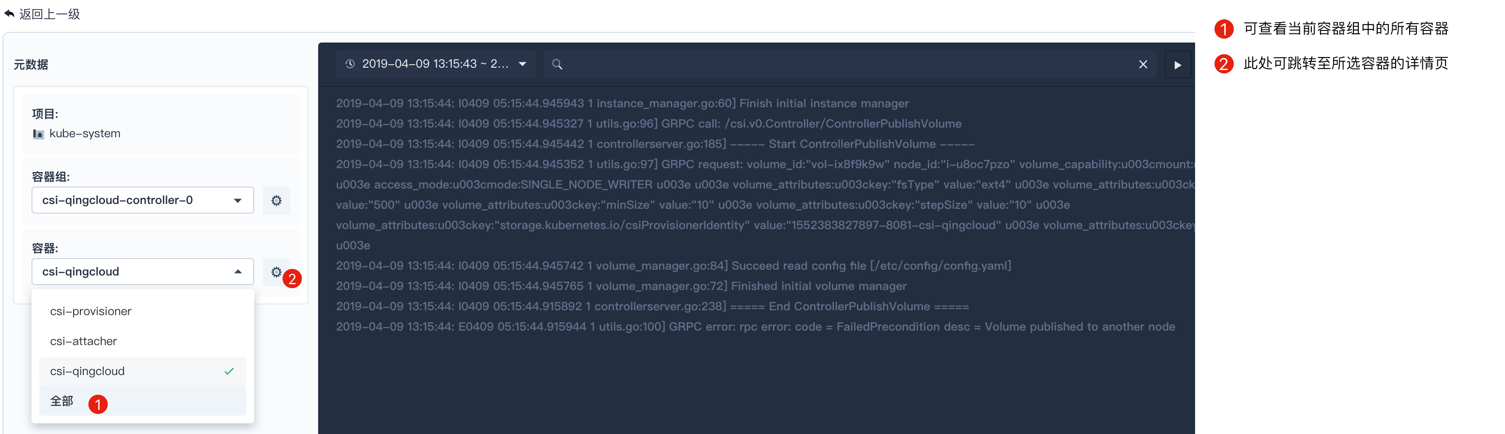
Task: Select csi-provisioner from container list
Action: point(91,311)
